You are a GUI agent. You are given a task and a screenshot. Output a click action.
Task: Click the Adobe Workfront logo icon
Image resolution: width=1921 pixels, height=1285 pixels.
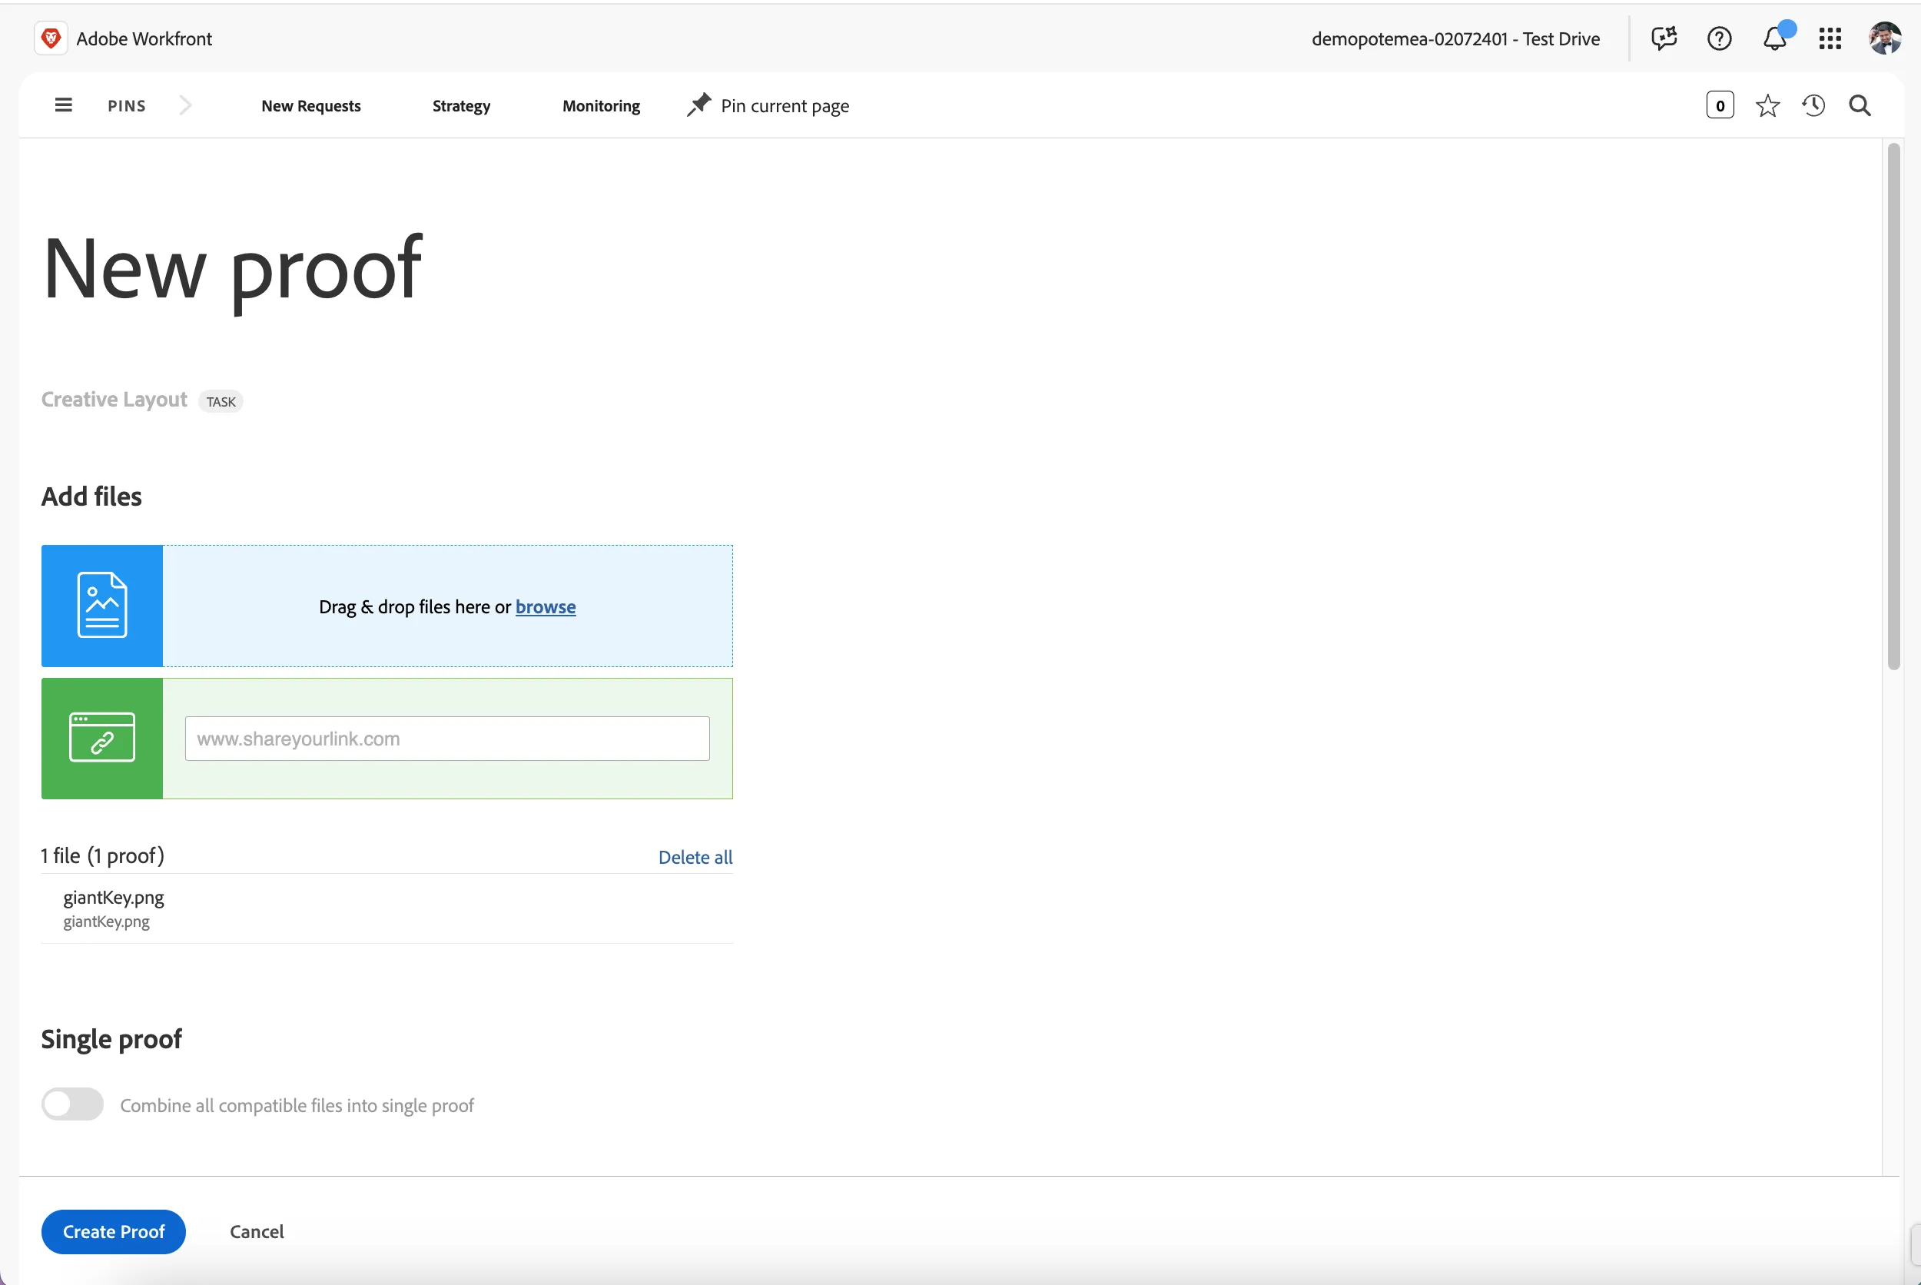pyautogui.click(x=51, y=38)
